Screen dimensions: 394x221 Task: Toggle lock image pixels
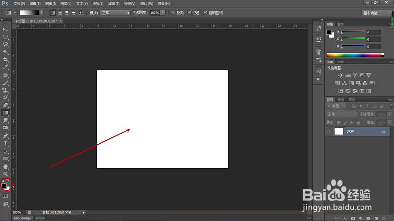point(346,123)
